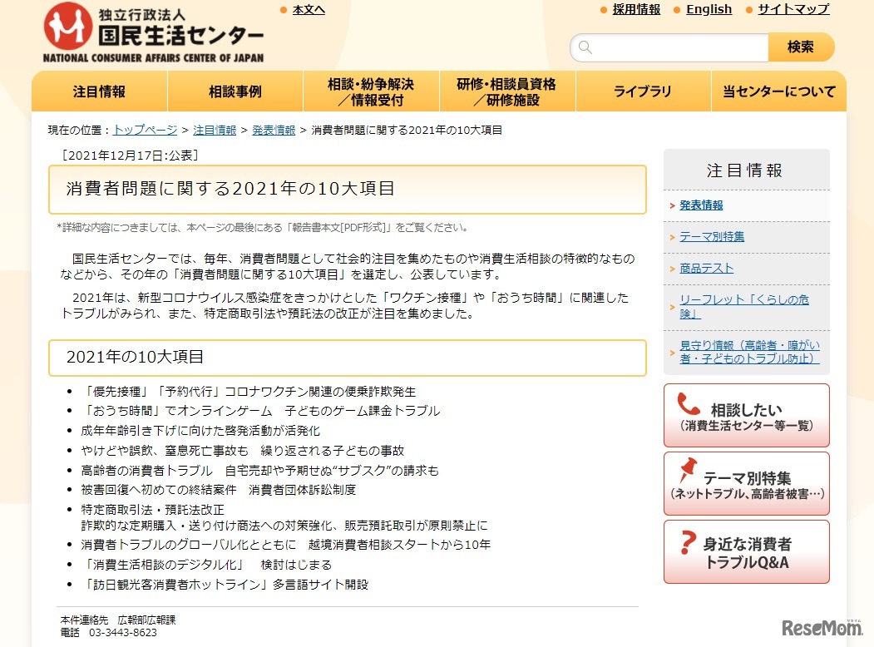Open the 採用情報 link
The height and width of the screenshot is (647, 874).
[x=636, y=9]
